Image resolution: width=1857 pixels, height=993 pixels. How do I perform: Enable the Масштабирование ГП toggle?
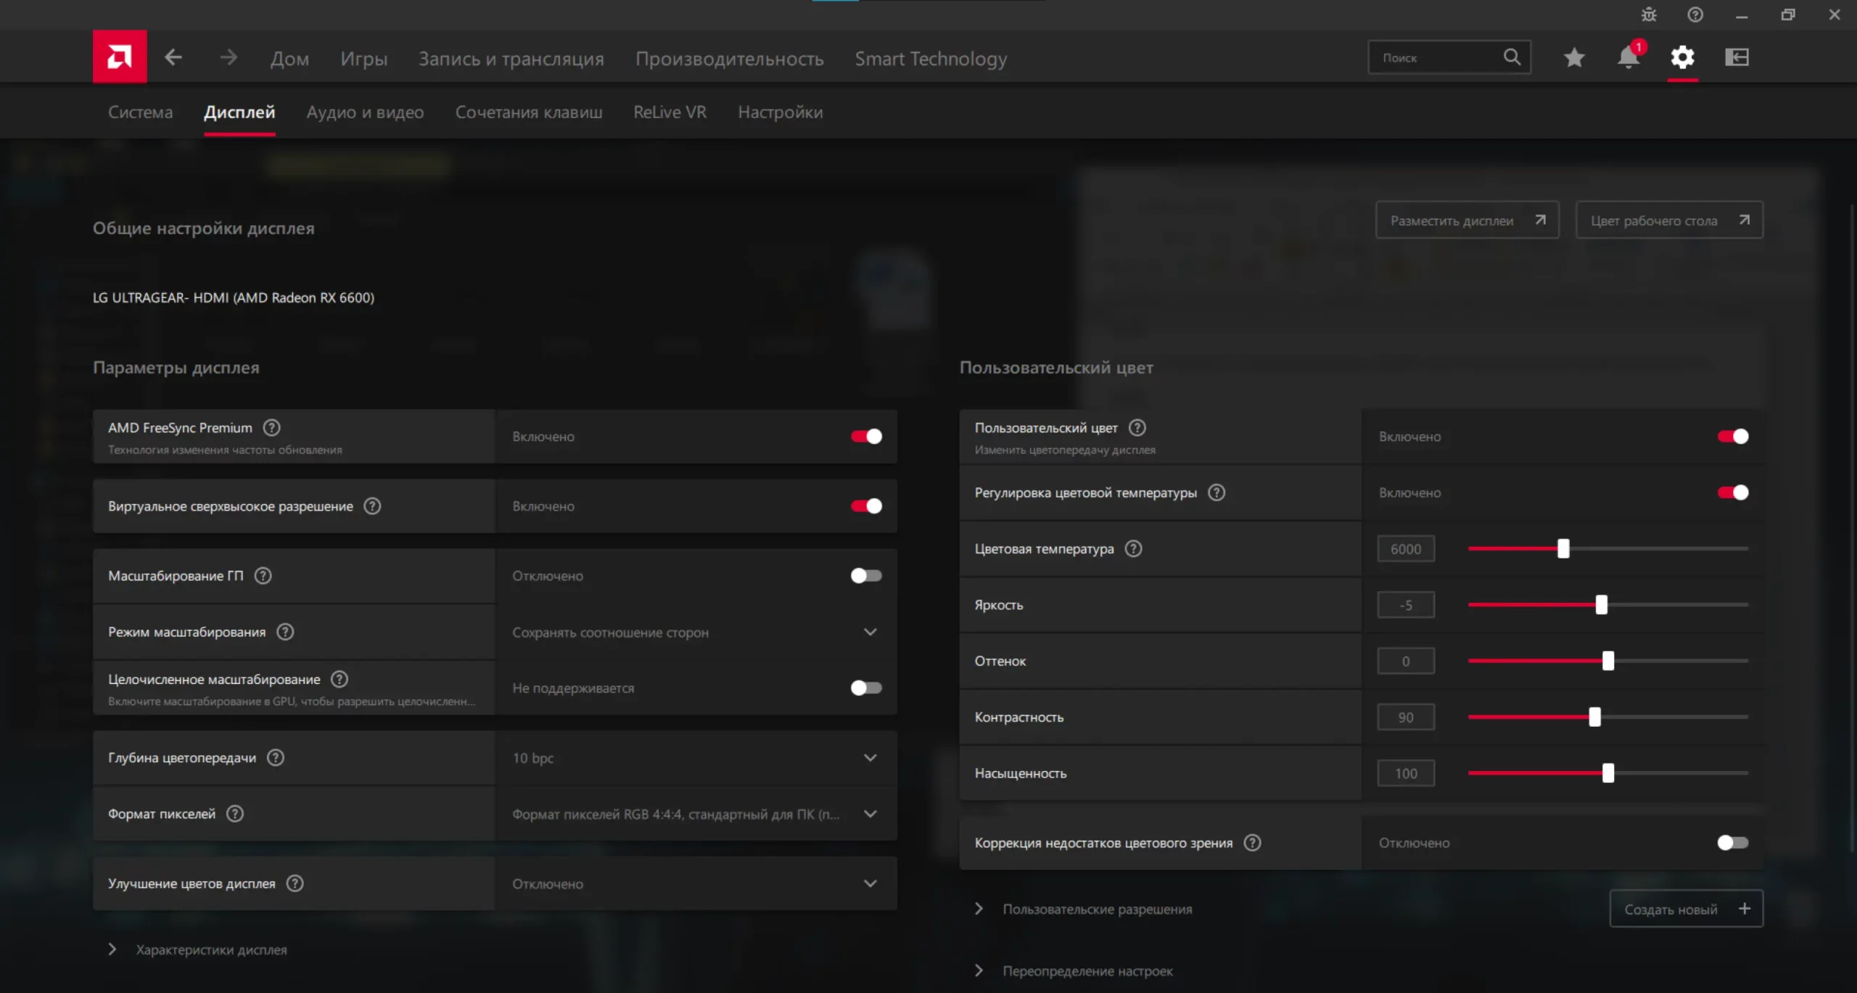coord(866,576)
